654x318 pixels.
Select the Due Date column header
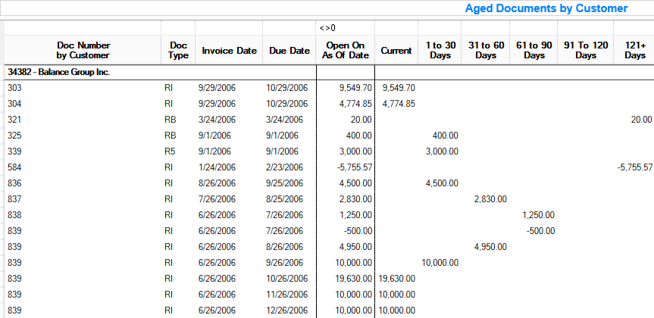[289, 51]
